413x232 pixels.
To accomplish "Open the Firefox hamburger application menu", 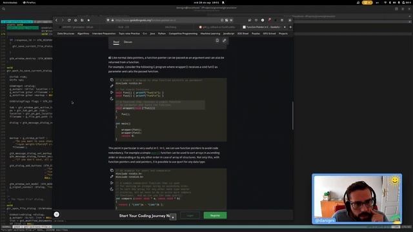I will coord(282,20).
